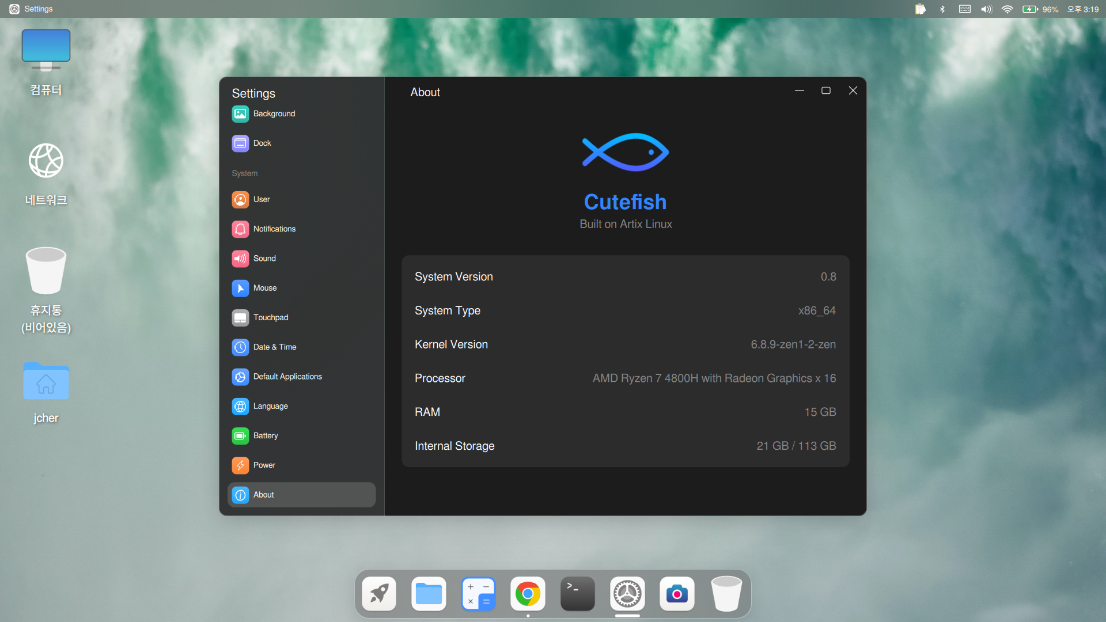Open Dock settings page
Image resolution: width=1106 pixels, height=622 pixels.
pos(301,143)
